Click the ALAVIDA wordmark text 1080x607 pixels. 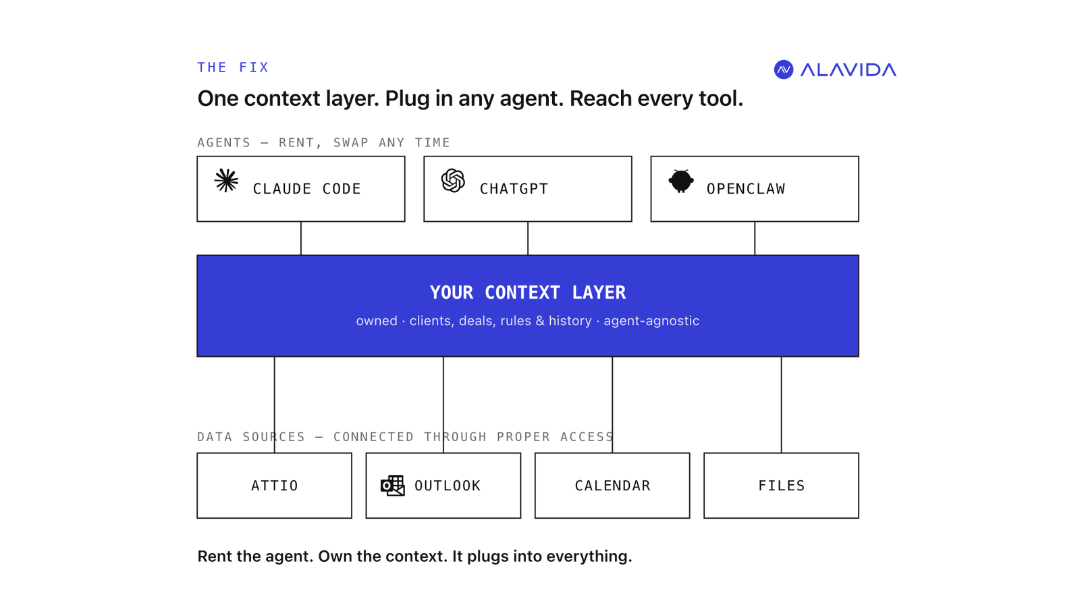(x=848, y=69)
